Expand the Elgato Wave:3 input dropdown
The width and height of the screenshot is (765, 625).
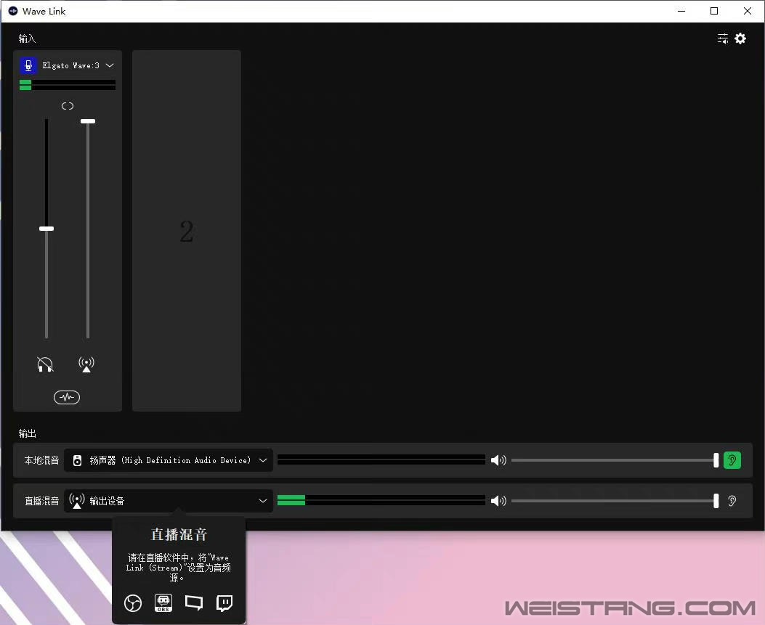coord(110,65)
